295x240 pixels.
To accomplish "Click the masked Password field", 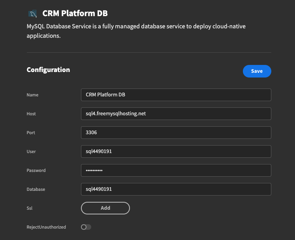I will click(176, 170).
